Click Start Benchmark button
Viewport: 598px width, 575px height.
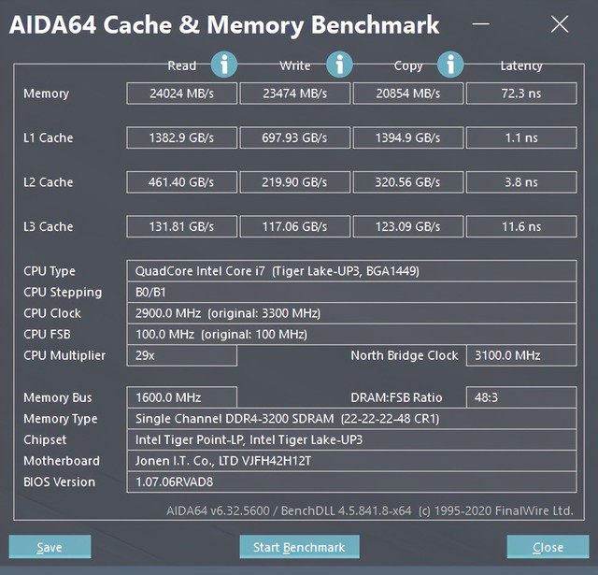[299, 547]
